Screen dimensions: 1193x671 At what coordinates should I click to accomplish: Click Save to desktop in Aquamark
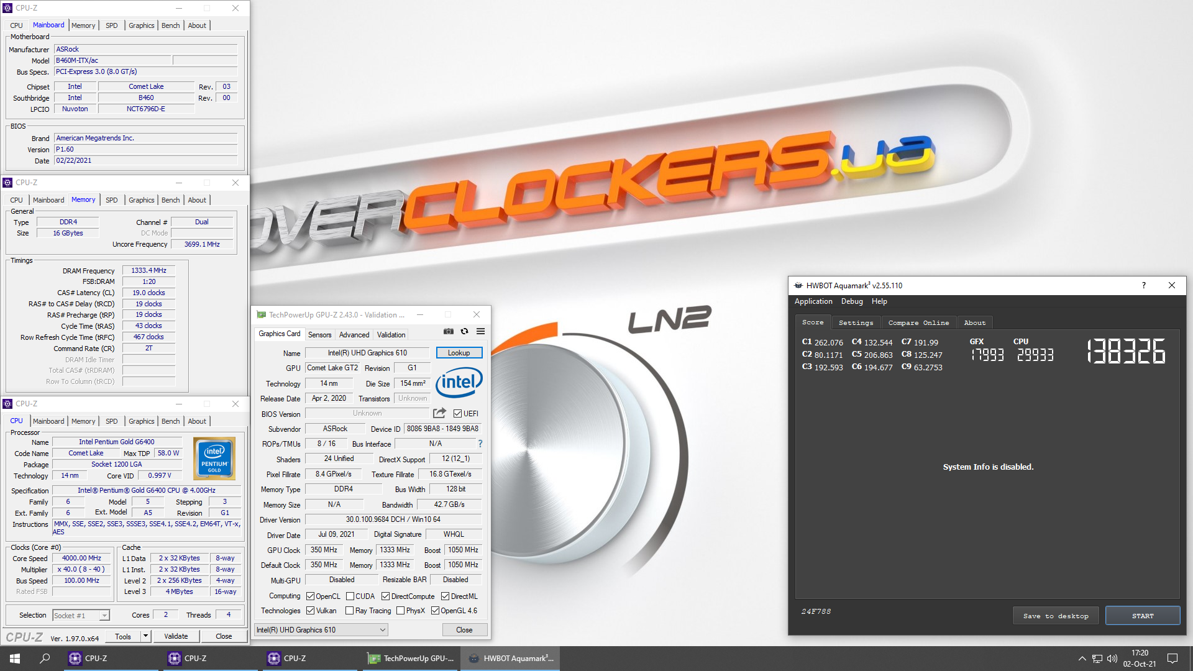1056,616
